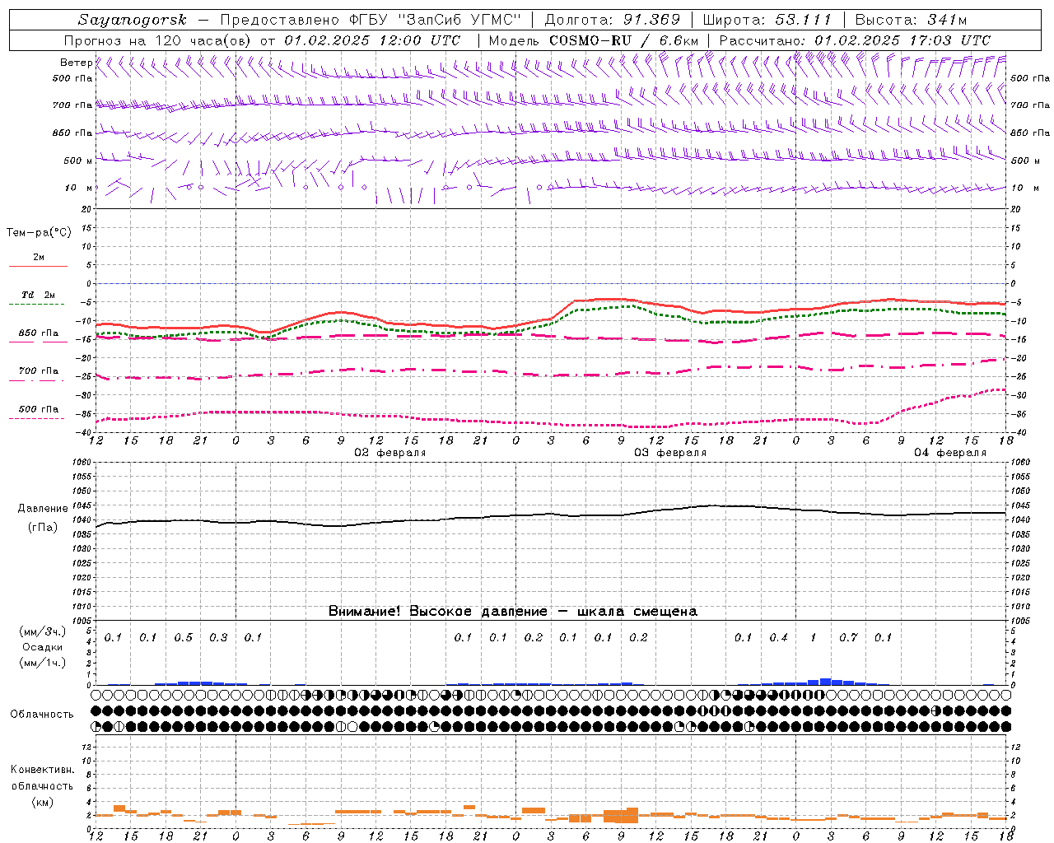Click 'Рассчитано: 01.02.2025 17:03 UTC' timestamp
The image size is (1054, 843).
(x=855, y=40)
